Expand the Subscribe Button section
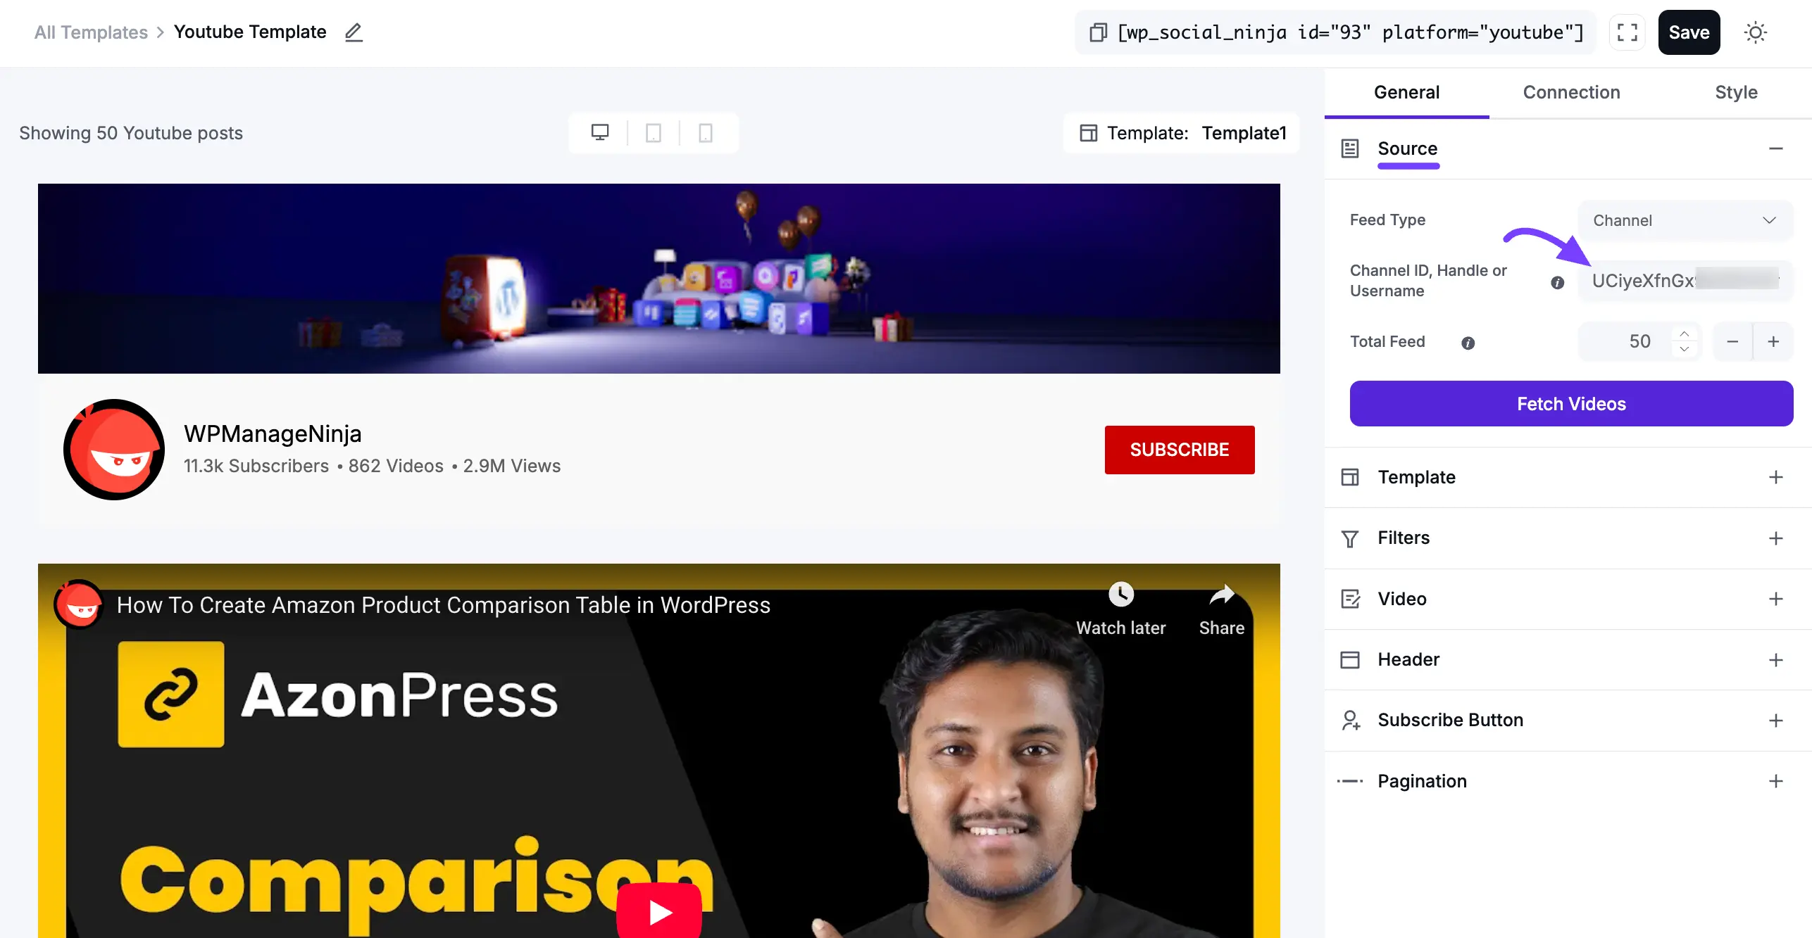 point(1775,720)
